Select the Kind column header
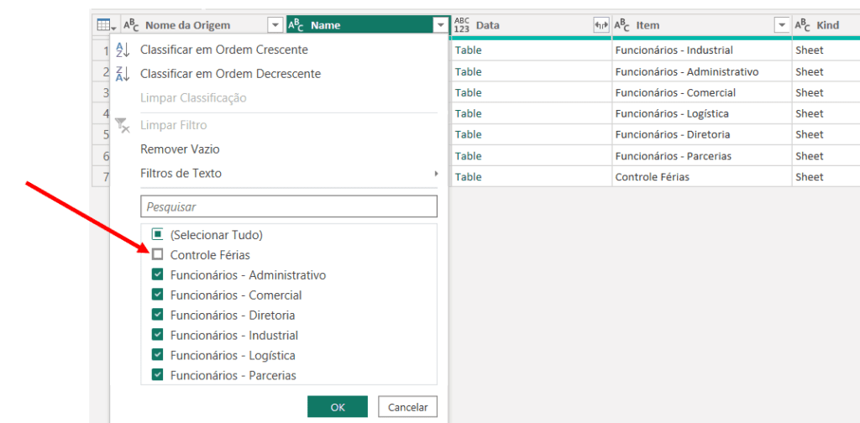Screen dimensions: 860x423 (826, 25)
